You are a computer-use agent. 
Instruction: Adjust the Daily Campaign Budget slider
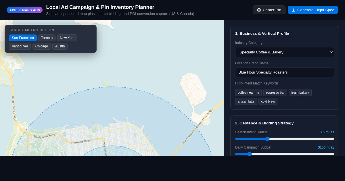click(x=285, y=154)
